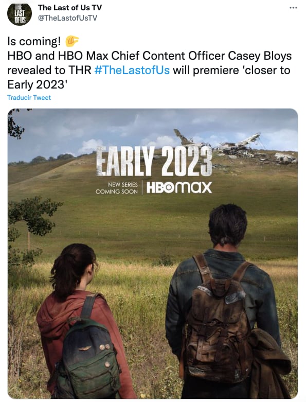
Task: Open the three-dot more options menu
Action: coord(293,8)
